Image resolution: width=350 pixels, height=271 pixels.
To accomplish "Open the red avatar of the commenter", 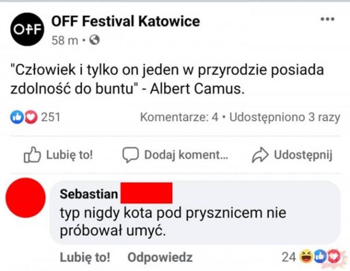I will (x=26, y=198).
